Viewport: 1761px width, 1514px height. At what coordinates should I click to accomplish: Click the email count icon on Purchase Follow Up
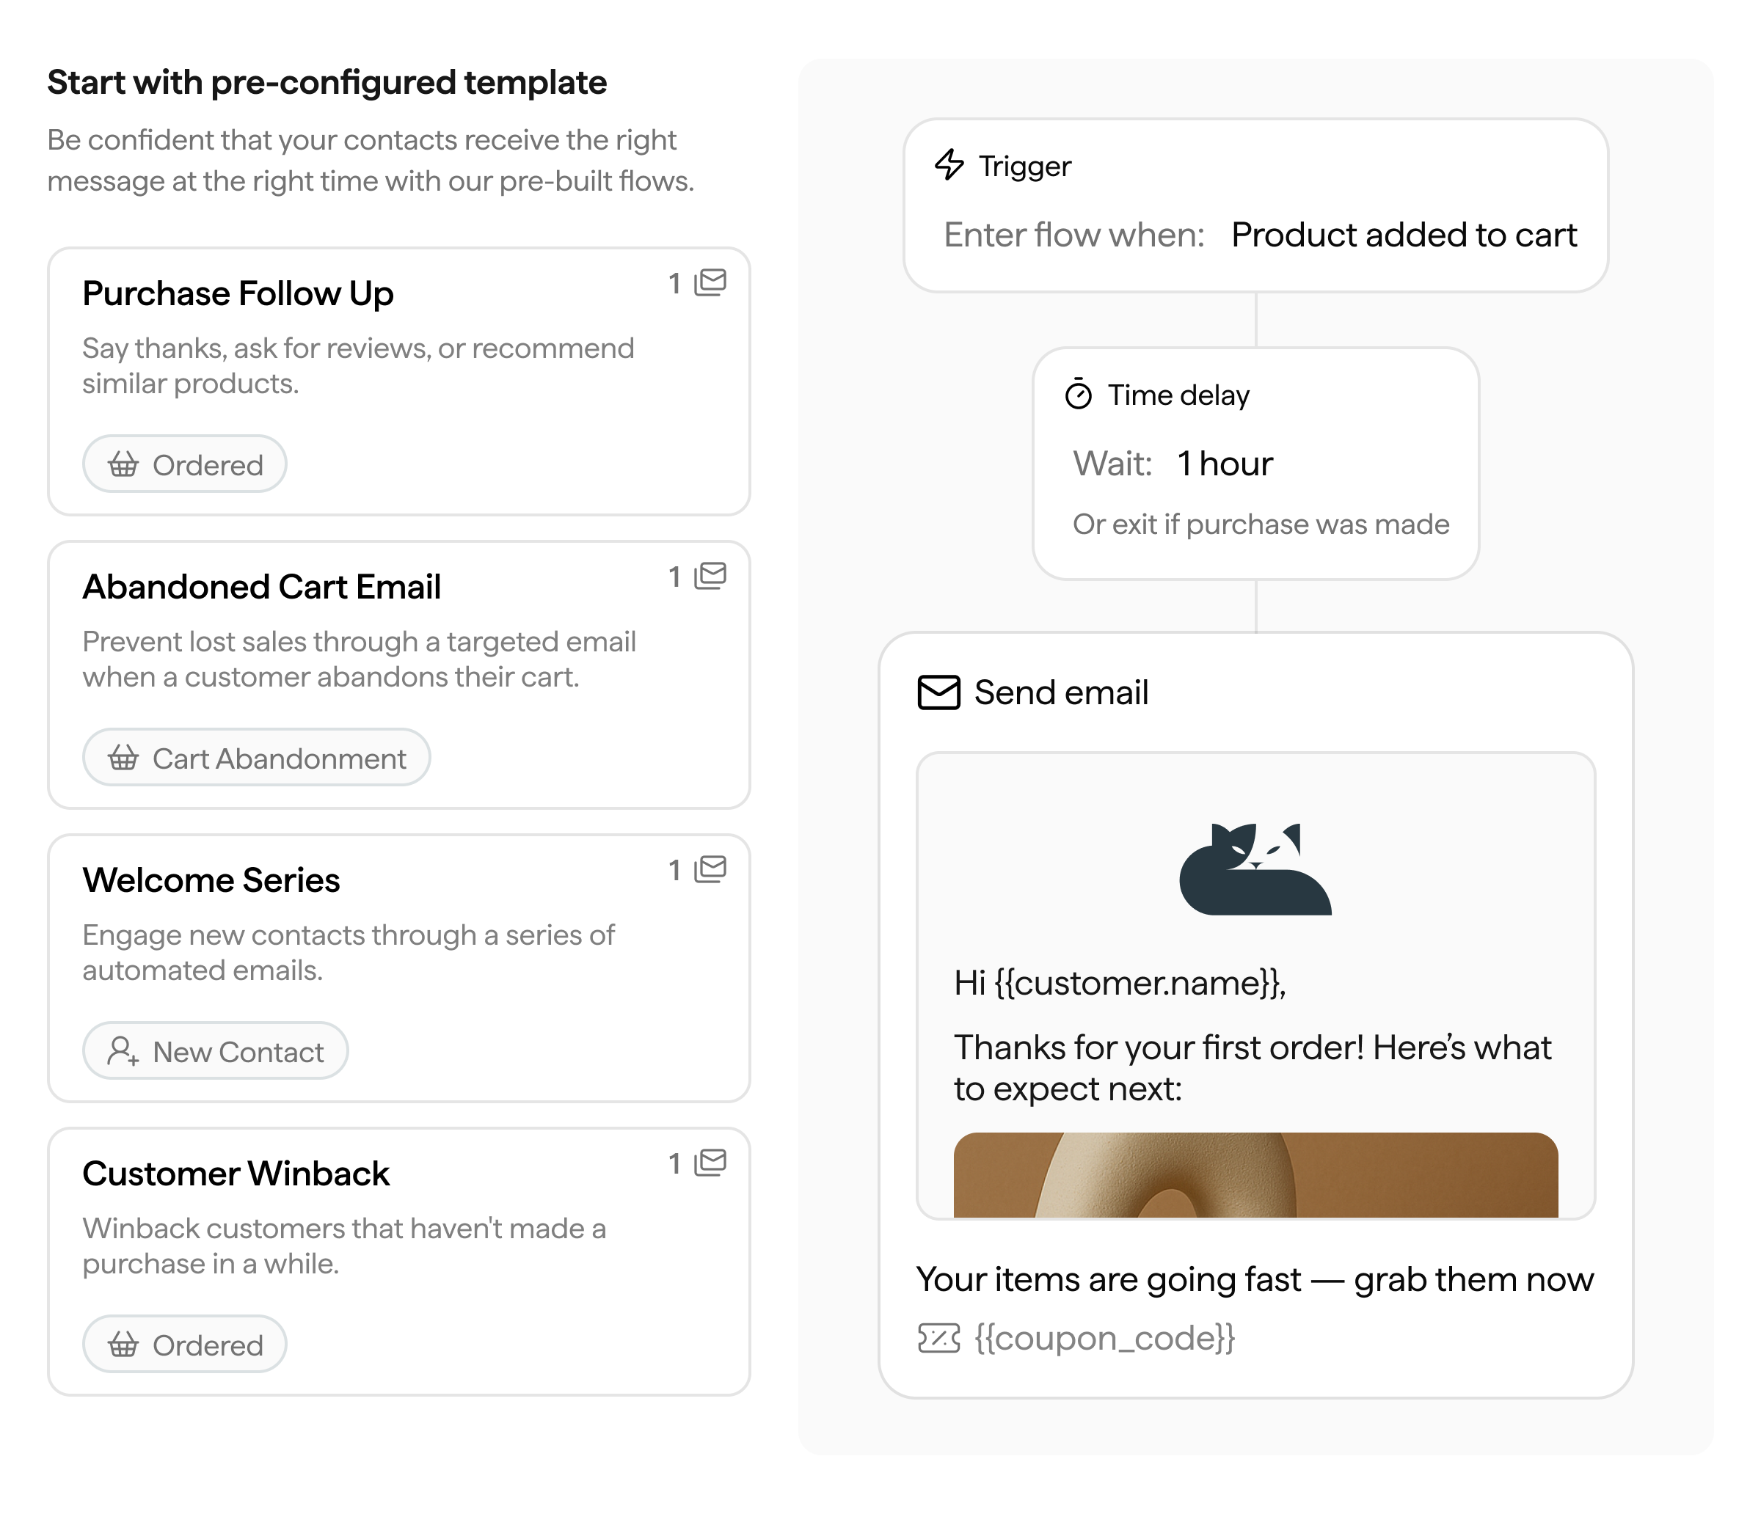click(710, 282)
